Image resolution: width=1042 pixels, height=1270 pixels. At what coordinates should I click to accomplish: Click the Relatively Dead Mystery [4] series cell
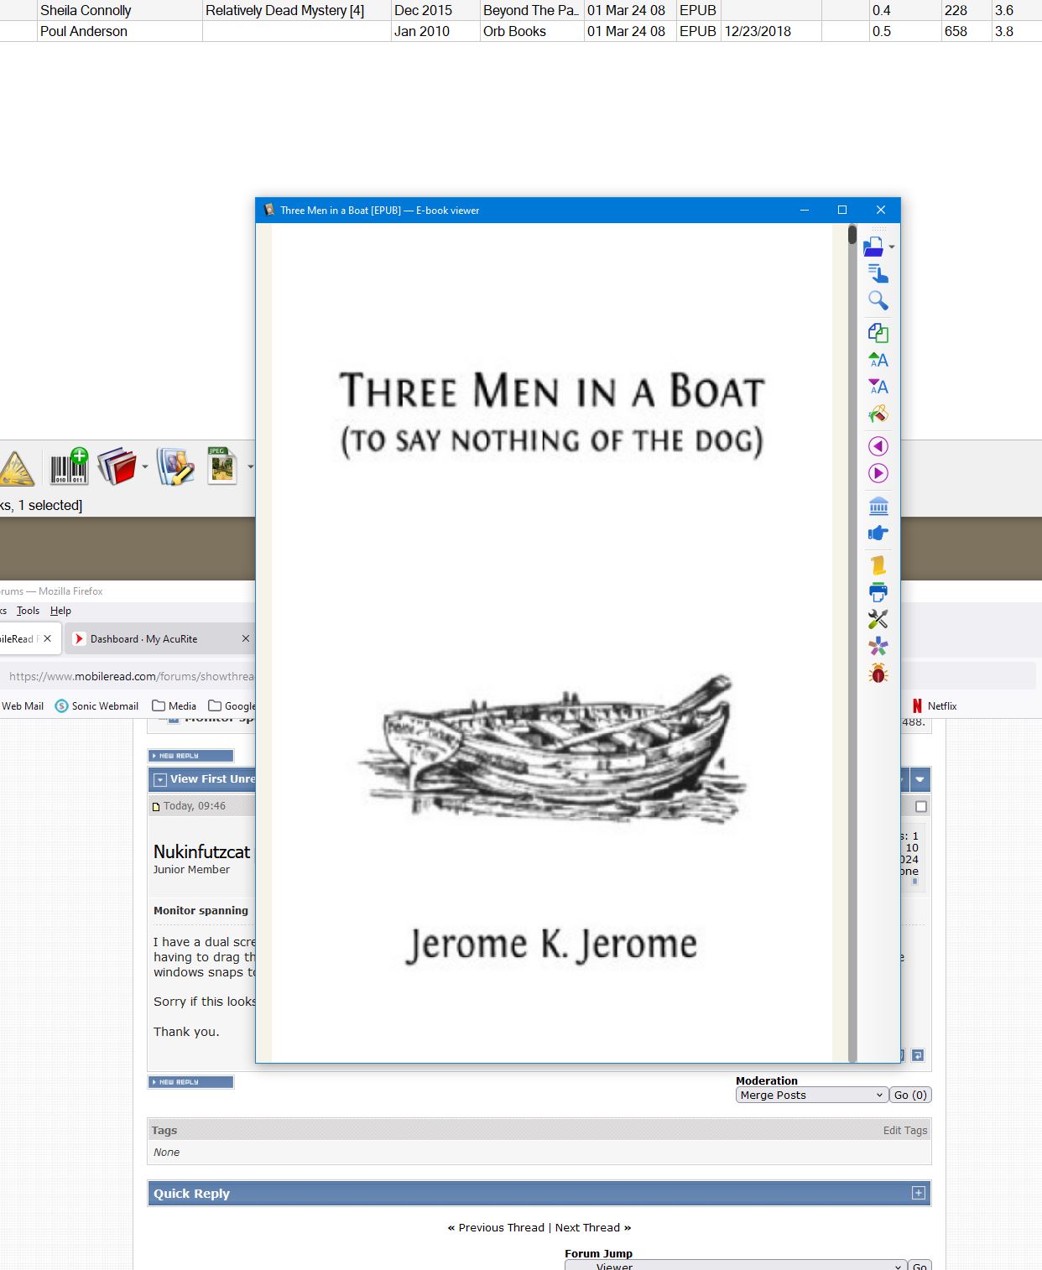pos(297,10)
